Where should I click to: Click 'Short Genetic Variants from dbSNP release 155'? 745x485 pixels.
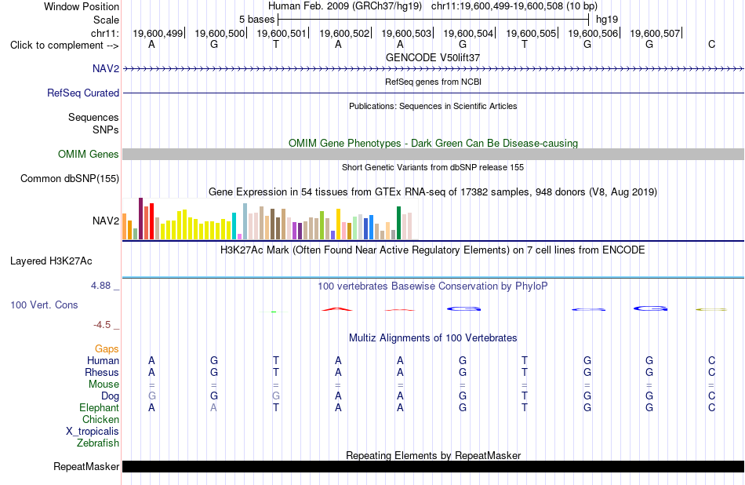click(x=433, y=167)
